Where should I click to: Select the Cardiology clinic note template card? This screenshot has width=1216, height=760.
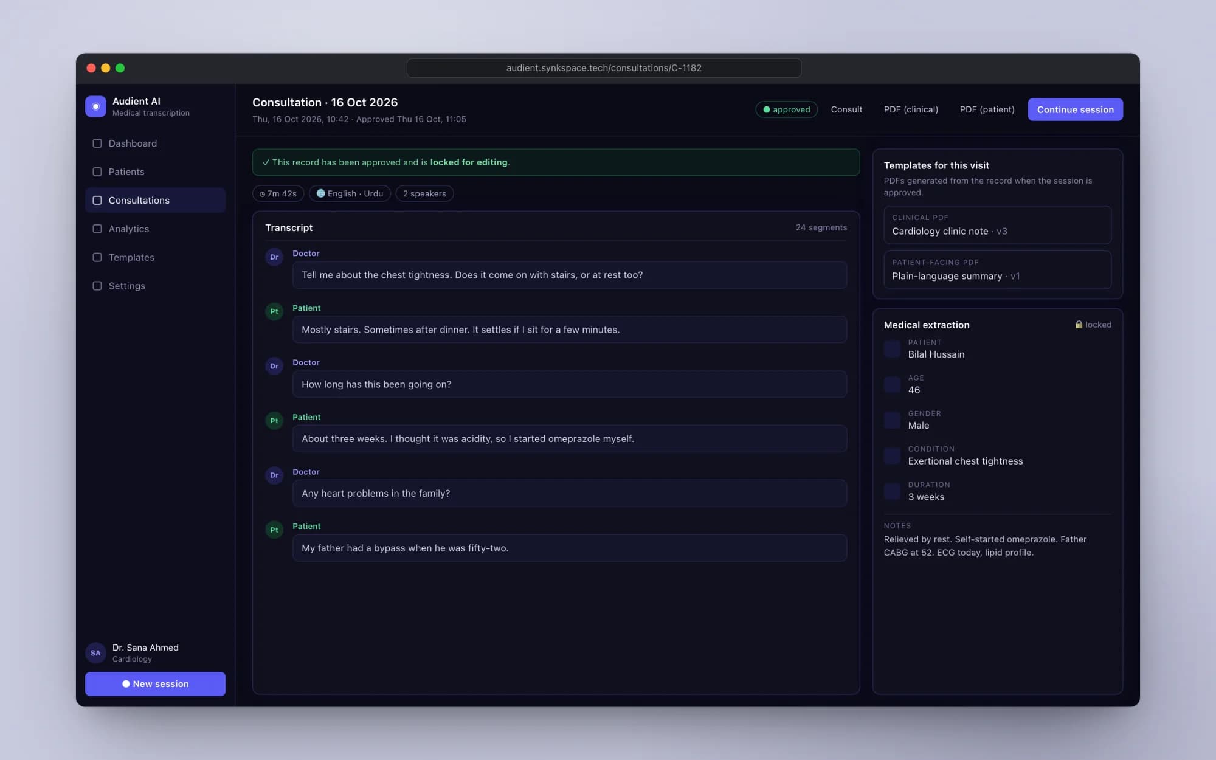click(x=997, y=225)
